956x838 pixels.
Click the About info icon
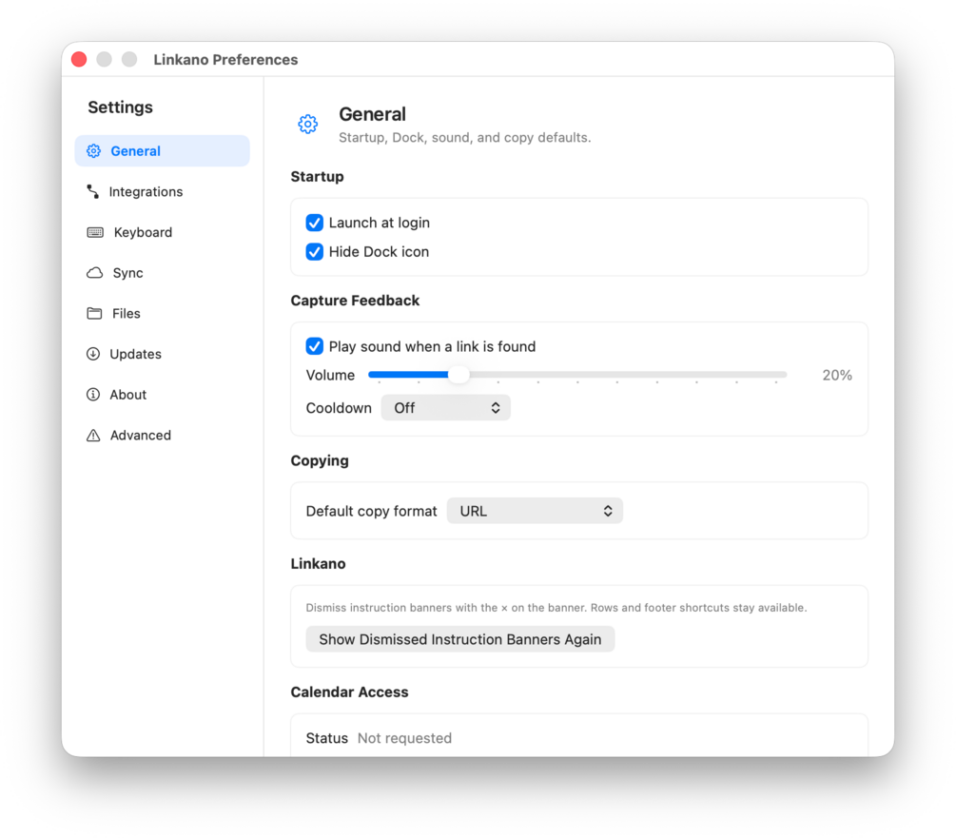coord(93,395)
